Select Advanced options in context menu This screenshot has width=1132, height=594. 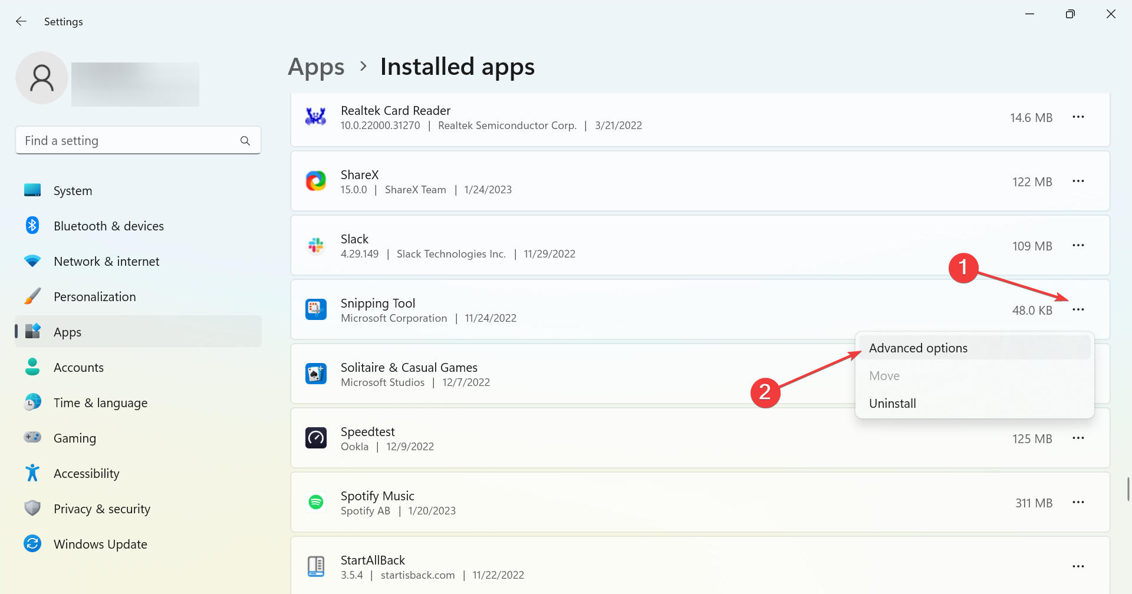click(x=975, y=348)
